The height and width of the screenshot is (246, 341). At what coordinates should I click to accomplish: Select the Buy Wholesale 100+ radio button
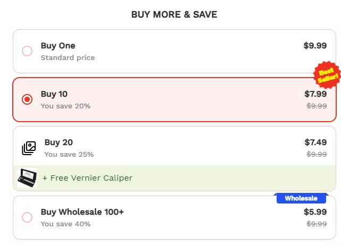[x=27, y=217]
